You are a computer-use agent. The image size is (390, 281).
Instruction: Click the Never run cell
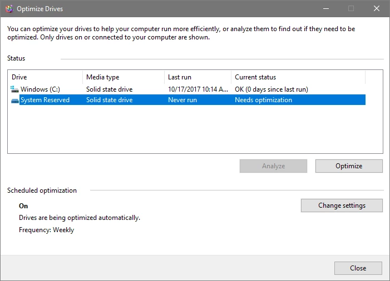[182, 100]
